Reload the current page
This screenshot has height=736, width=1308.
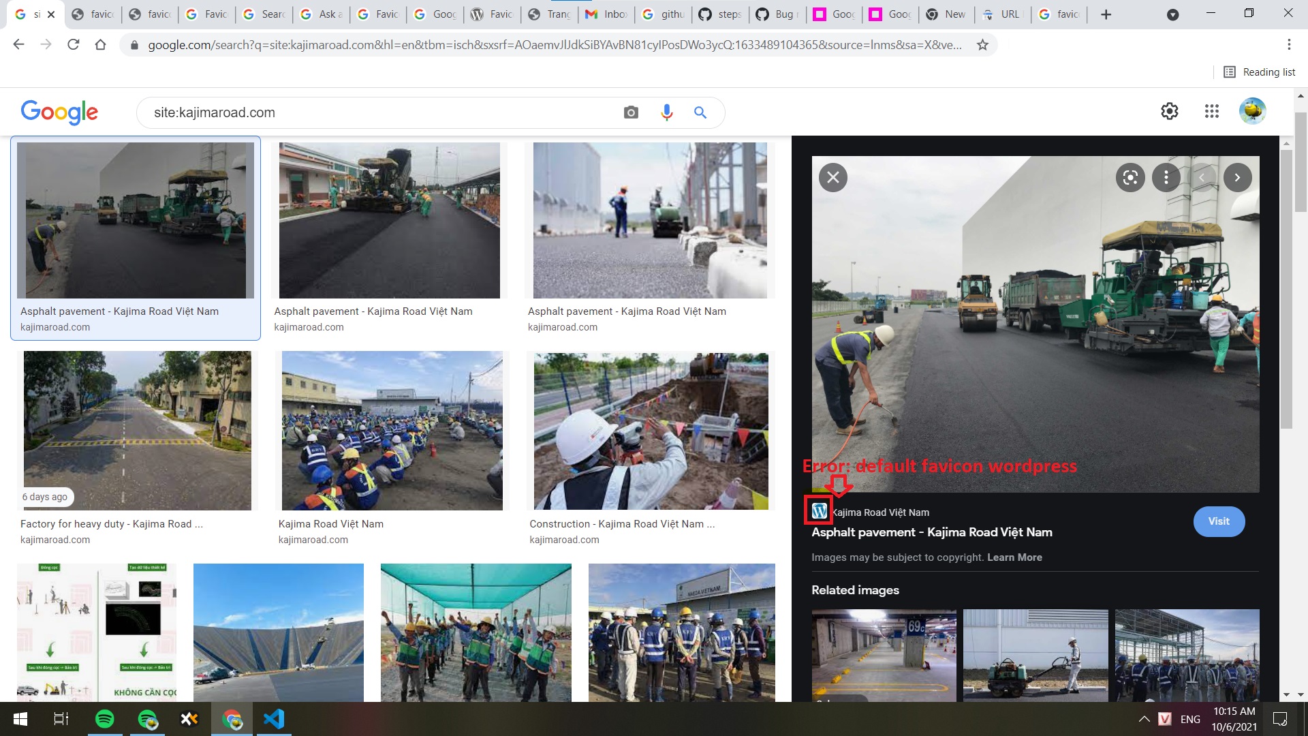[x=73, y=45]
